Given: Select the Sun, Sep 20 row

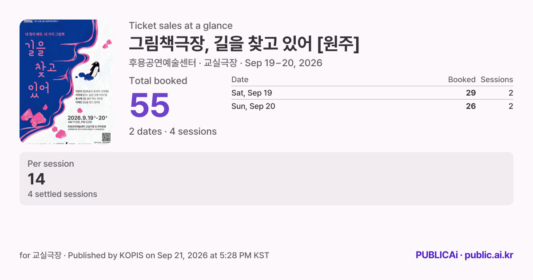Looking at the screenshot, I should click(372, 106).
